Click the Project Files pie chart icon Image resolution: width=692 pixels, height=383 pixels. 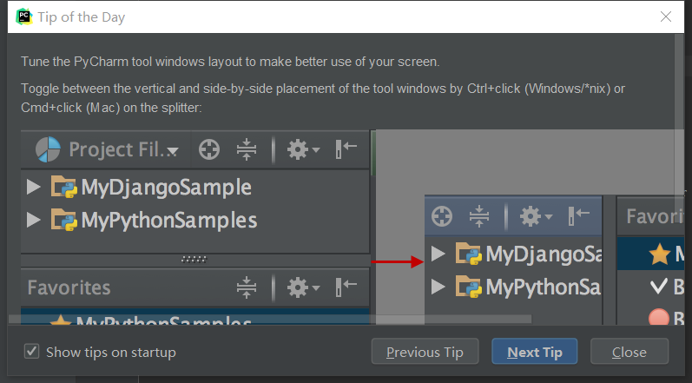48,150
